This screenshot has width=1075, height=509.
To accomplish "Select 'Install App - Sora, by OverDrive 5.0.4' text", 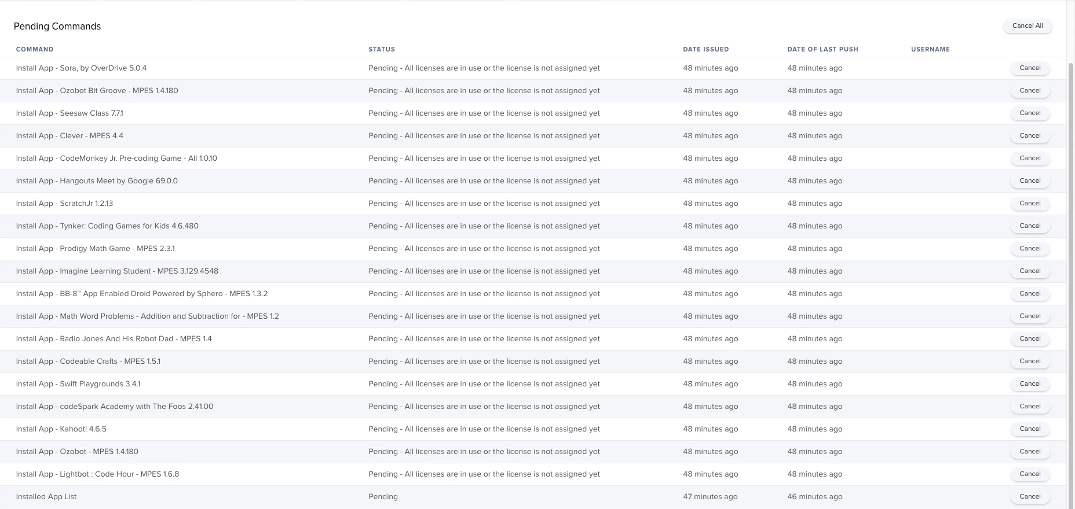I will (81, 68).
